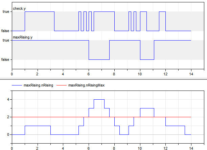Click x-axis tick 14 in upper plot

click(191, 73)
